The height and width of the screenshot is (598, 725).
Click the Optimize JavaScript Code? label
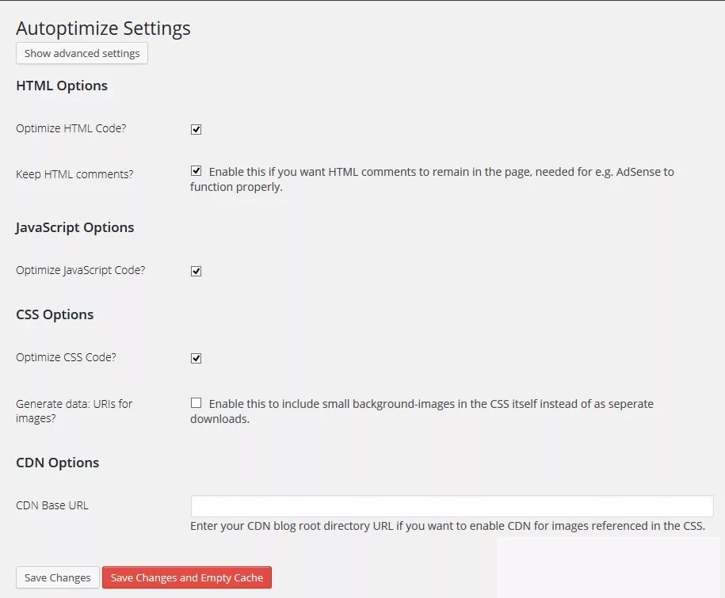coord(81,270)
